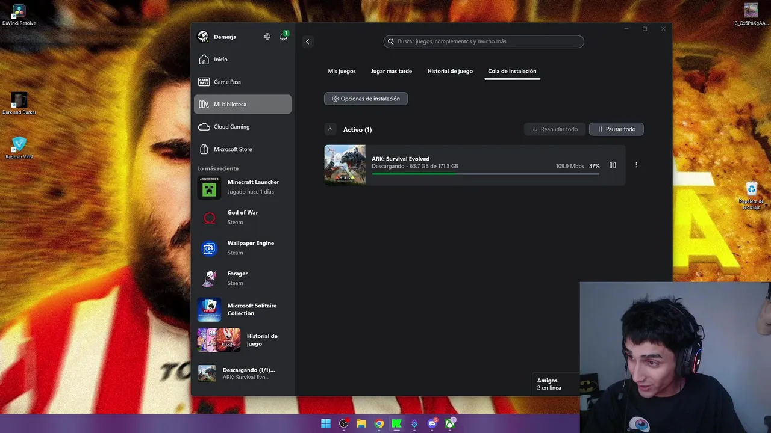Image resolution: width=771 pixels, height=433 pixels.
Task: Open the blue diamond taskbar app
Action: (x=414, y=423)
